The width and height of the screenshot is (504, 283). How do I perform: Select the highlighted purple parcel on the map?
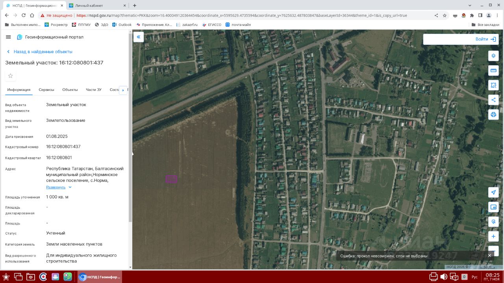(x=171, y=179)
